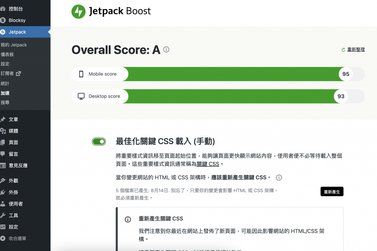Click the 控制台 dashboard gauge icon
Screen dimensions: 377x251
[3, 9]
